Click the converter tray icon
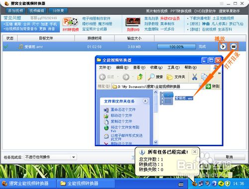 (x=195, y=184)
